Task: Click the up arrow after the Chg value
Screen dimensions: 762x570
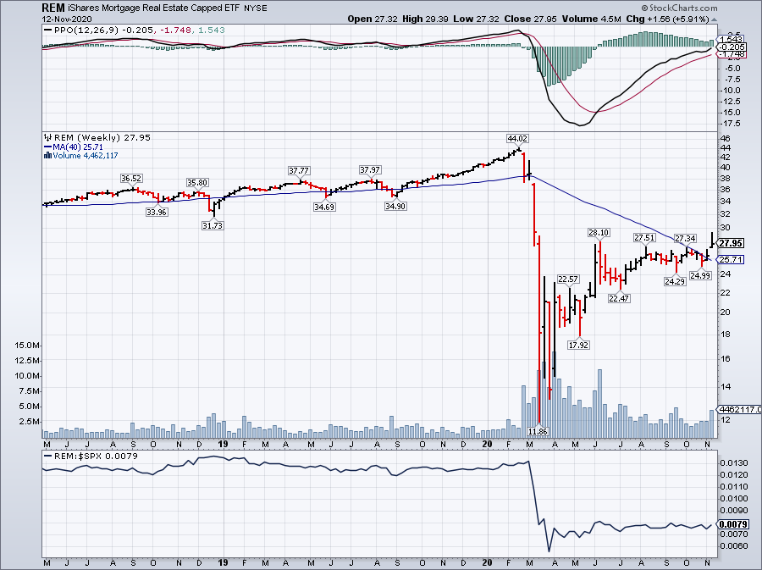Action: (714, 19)
